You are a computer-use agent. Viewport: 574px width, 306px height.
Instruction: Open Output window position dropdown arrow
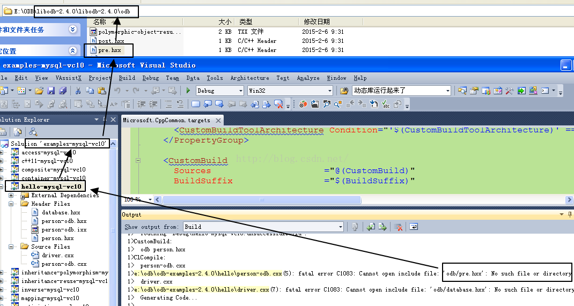[562, 214]
